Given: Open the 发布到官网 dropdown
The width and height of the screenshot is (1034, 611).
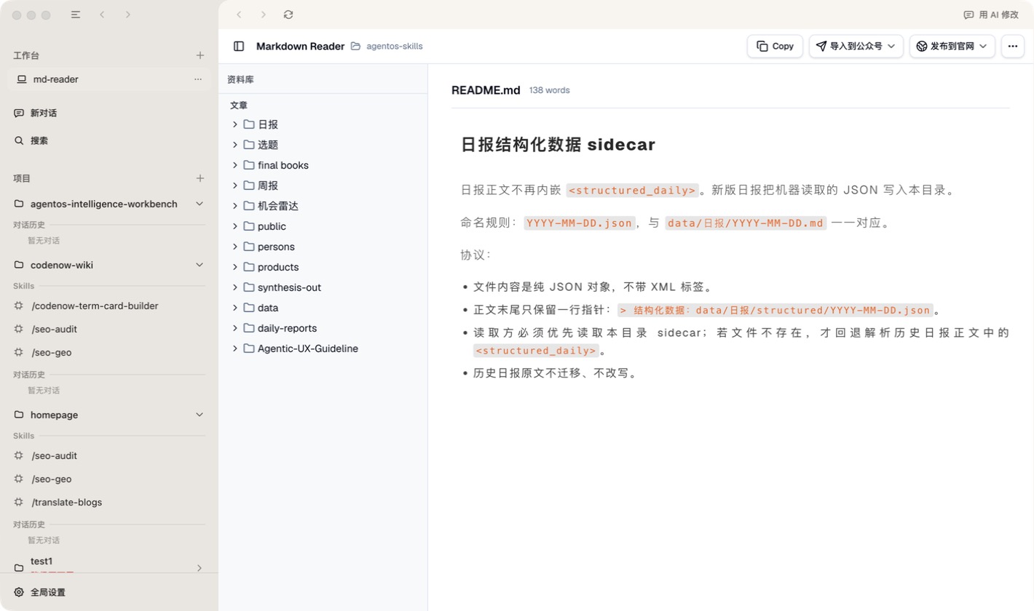Looking at the screenshot, I should (x=952, y=46).
